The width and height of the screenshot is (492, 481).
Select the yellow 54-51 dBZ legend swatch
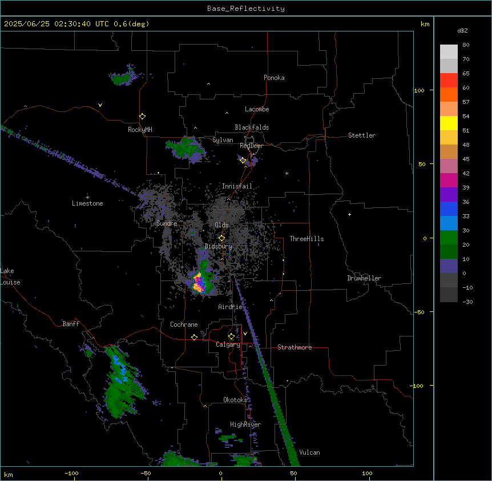pos(449,123)
